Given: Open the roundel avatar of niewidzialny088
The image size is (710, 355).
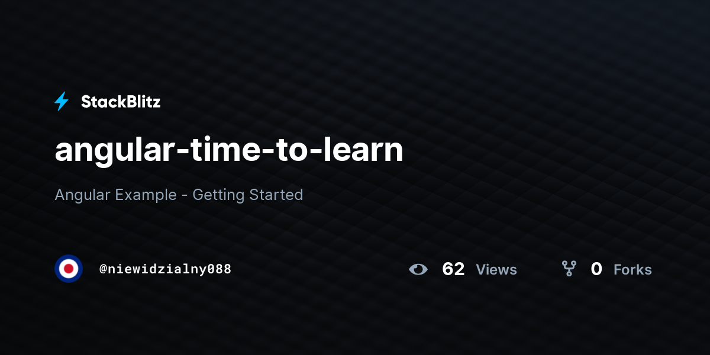Looking at the screenshot, I should (69, 269).
